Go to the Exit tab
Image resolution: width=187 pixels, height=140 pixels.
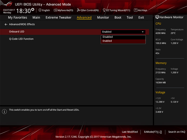141,18
